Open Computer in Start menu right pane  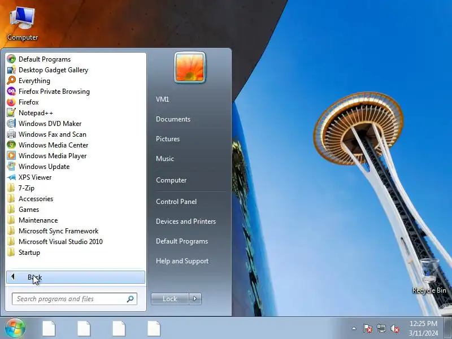point(171,180)
